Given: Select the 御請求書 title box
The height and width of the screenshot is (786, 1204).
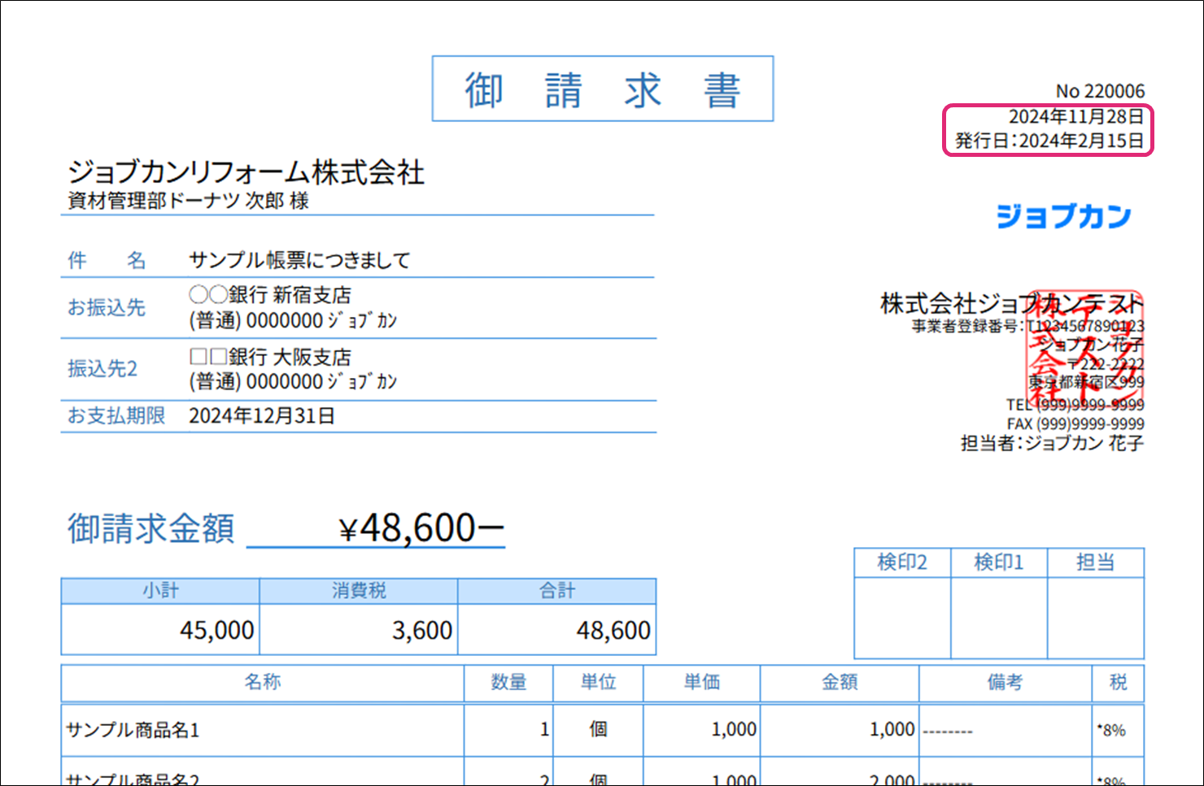Looking at the screenshot, I should [x=602, y=89].
